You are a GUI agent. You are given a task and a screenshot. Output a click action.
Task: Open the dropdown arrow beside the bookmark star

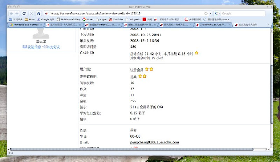210,13
